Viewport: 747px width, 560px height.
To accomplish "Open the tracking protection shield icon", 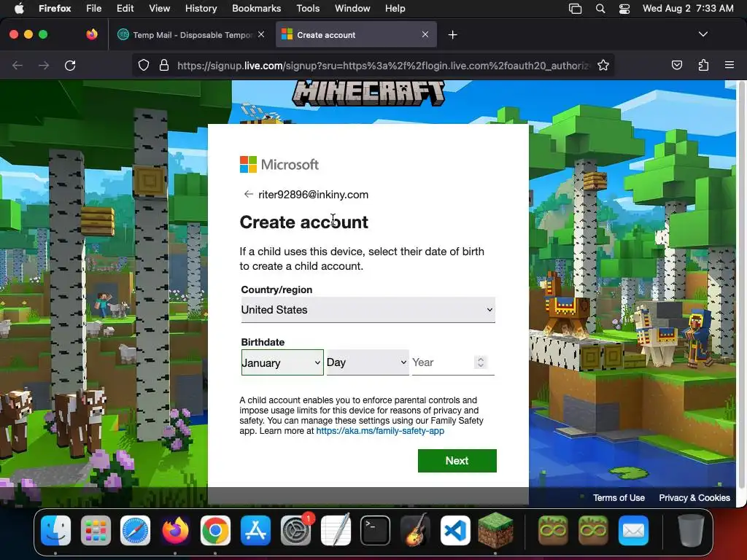I will [144, 65].
